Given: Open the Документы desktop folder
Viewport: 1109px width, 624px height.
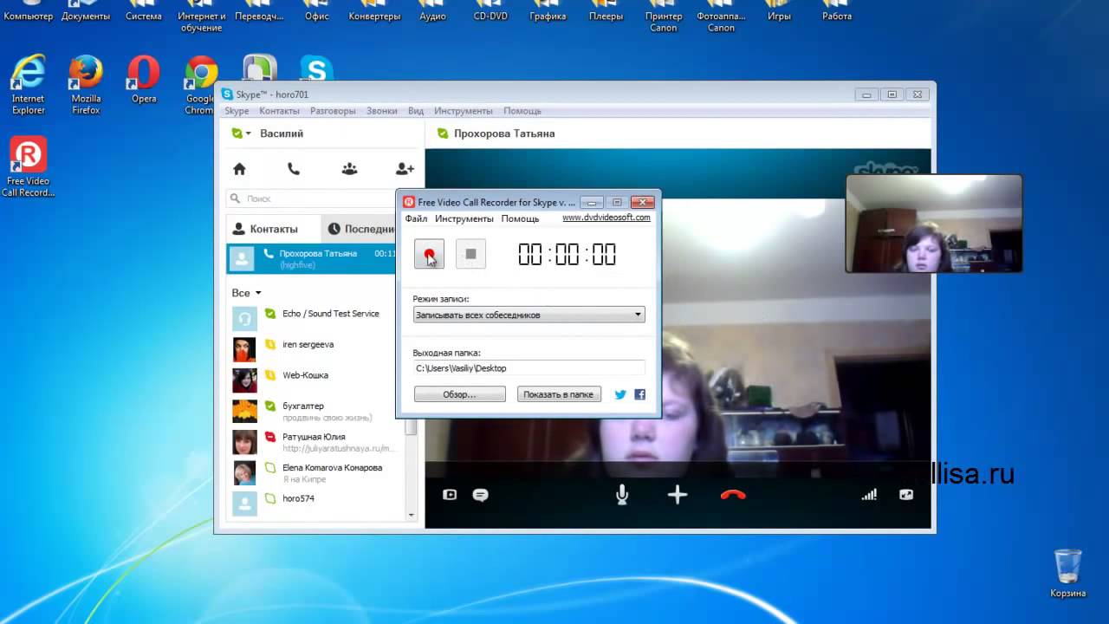Looking at the screenshot, I should click(x=86, y=11).
